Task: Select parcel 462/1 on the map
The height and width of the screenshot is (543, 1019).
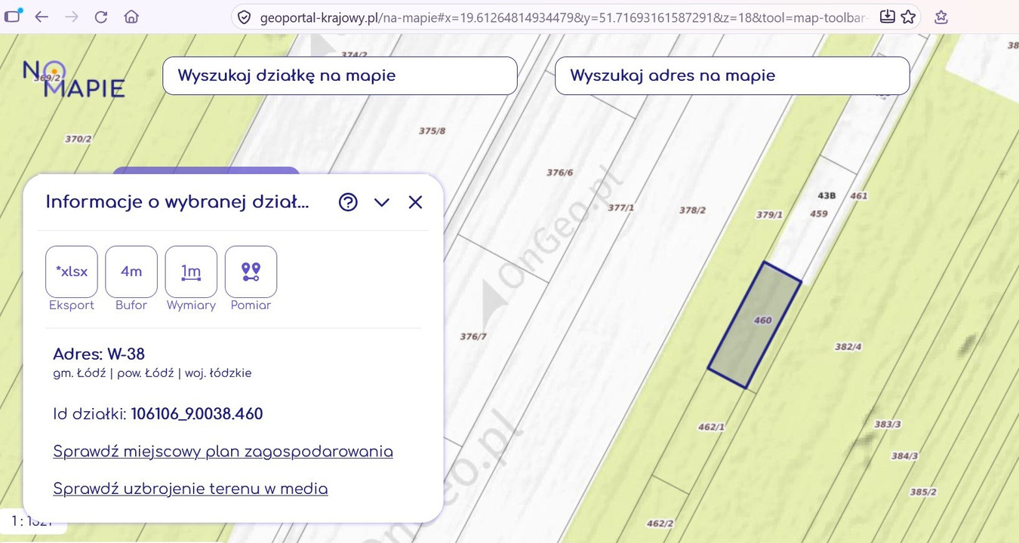Action: pyautogui.click(x=711, y=427)
